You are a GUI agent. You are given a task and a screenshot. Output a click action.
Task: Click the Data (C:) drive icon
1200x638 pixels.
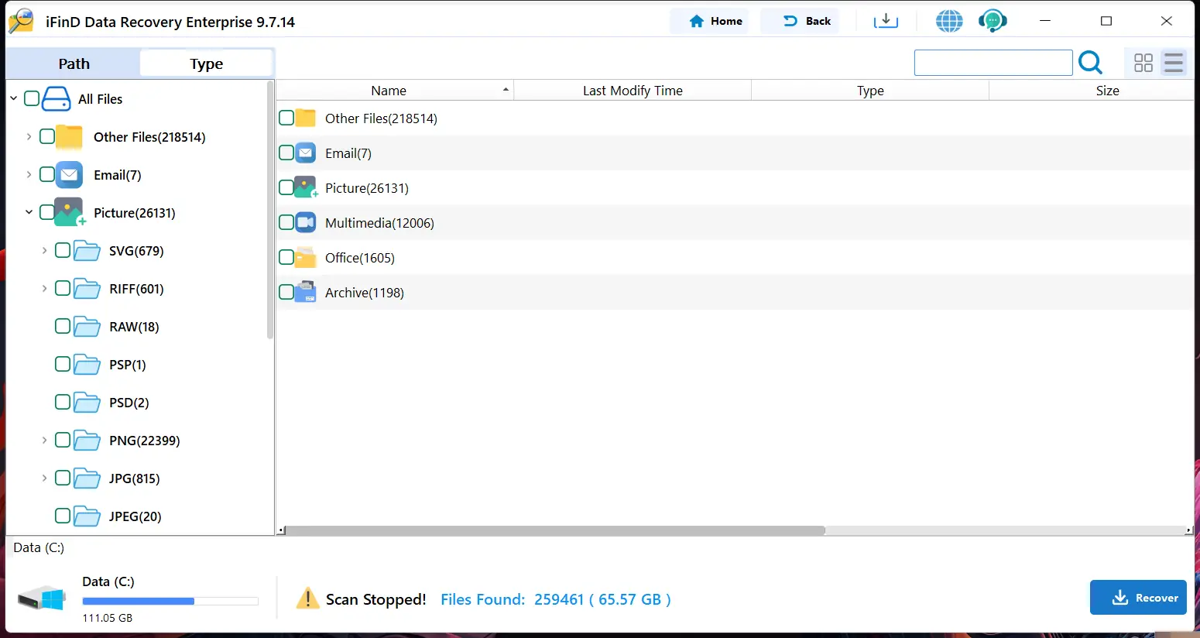point(42,598)
